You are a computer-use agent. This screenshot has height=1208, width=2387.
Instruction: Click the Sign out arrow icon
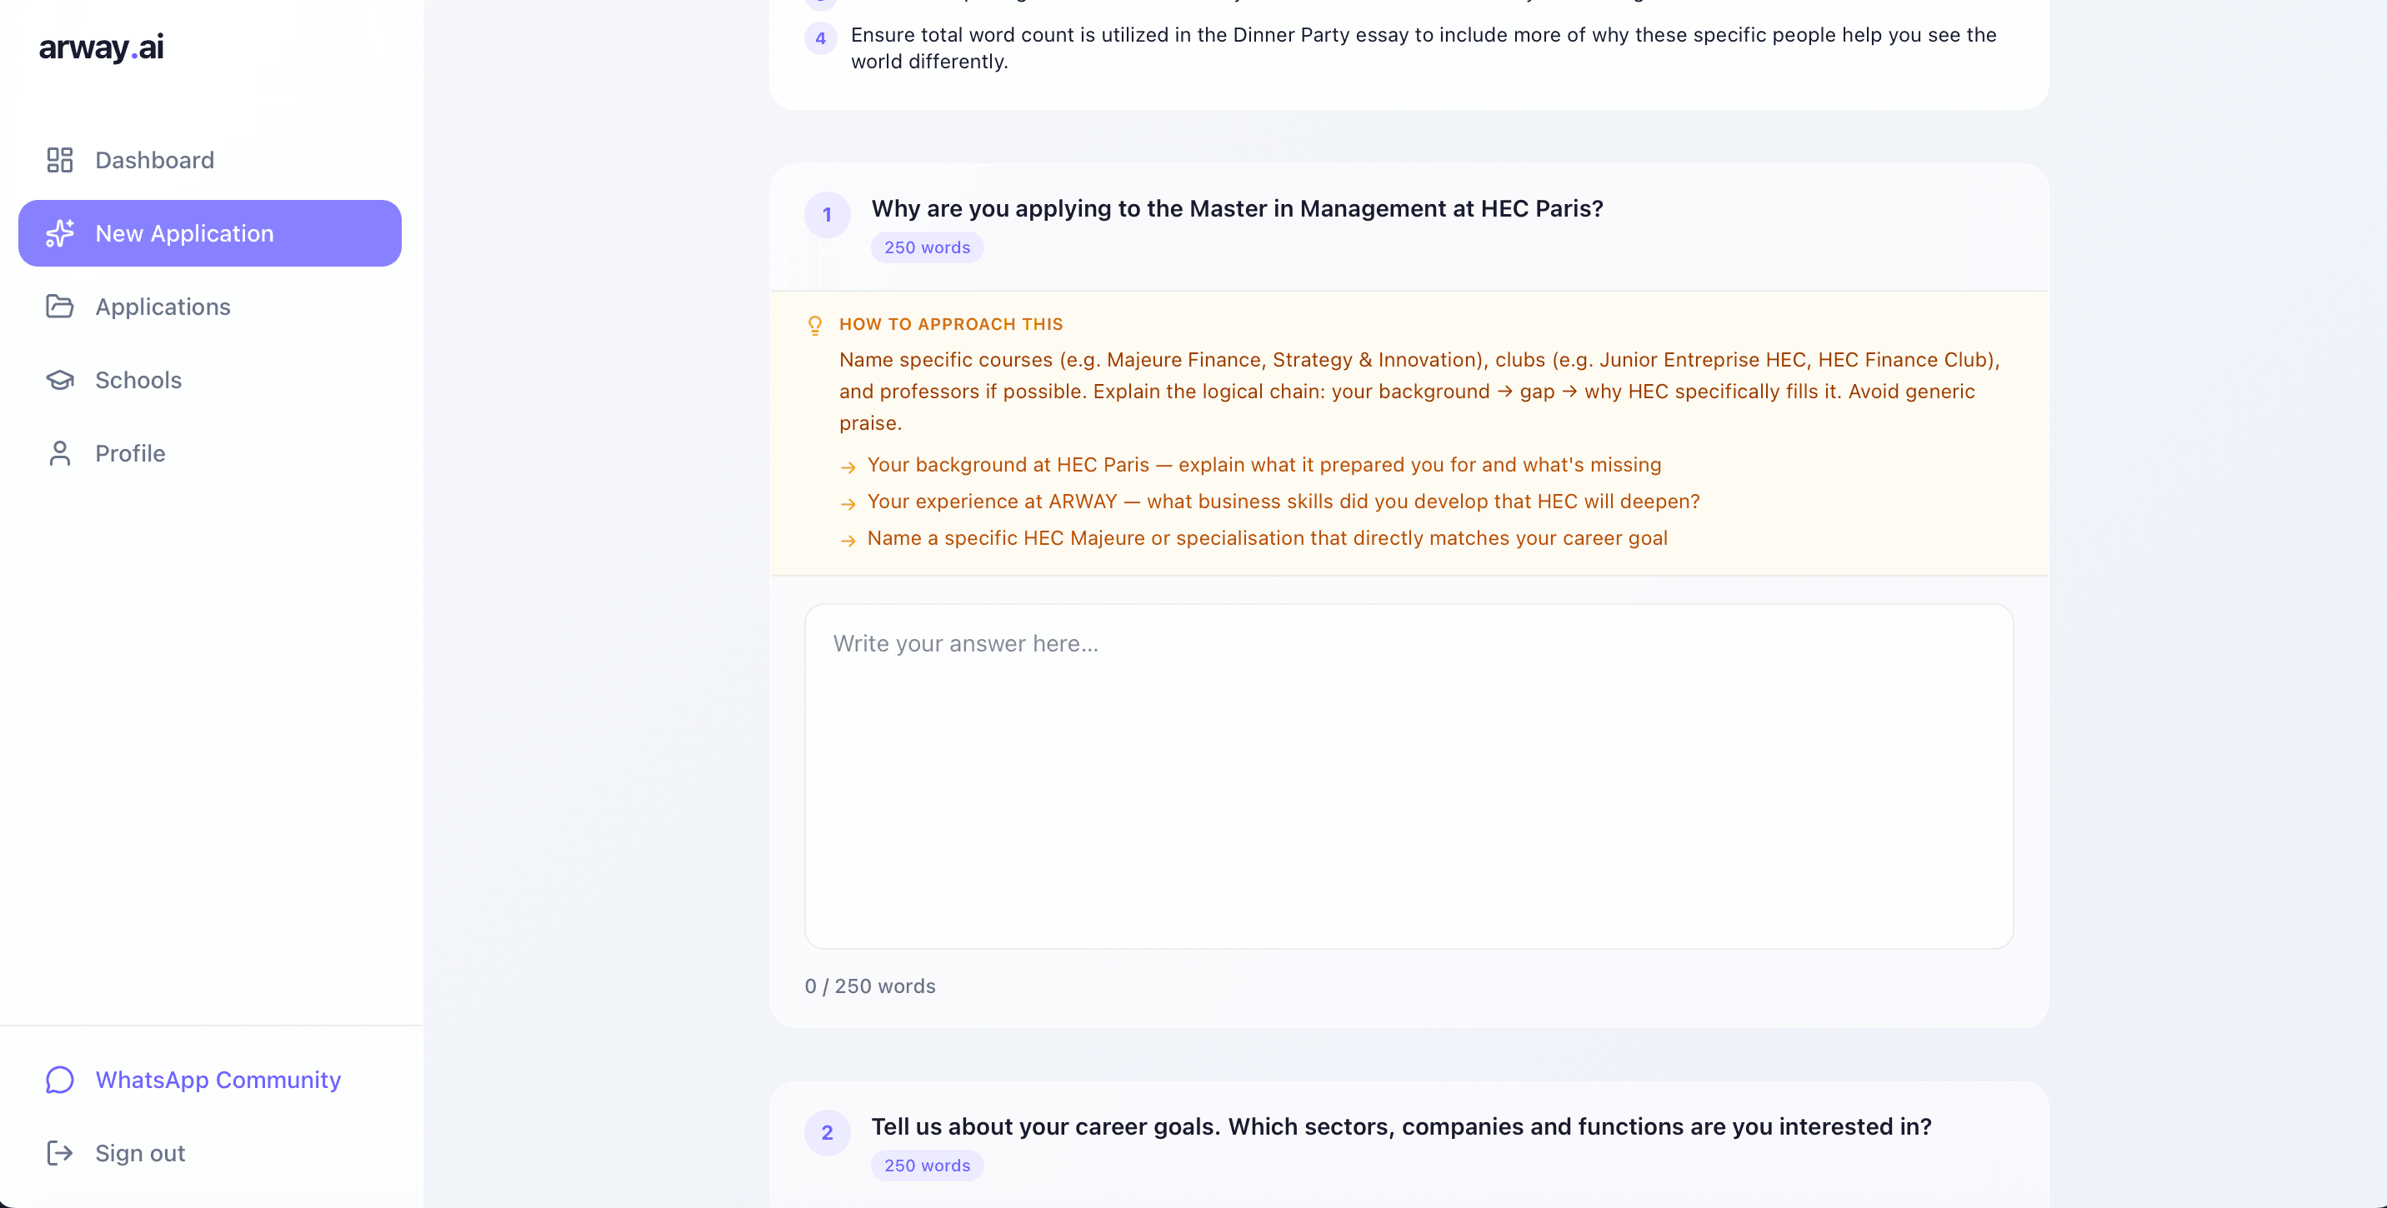(60, 1153)
